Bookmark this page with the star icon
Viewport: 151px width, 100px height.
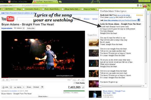pyautogui.click(x=141, y=5)
